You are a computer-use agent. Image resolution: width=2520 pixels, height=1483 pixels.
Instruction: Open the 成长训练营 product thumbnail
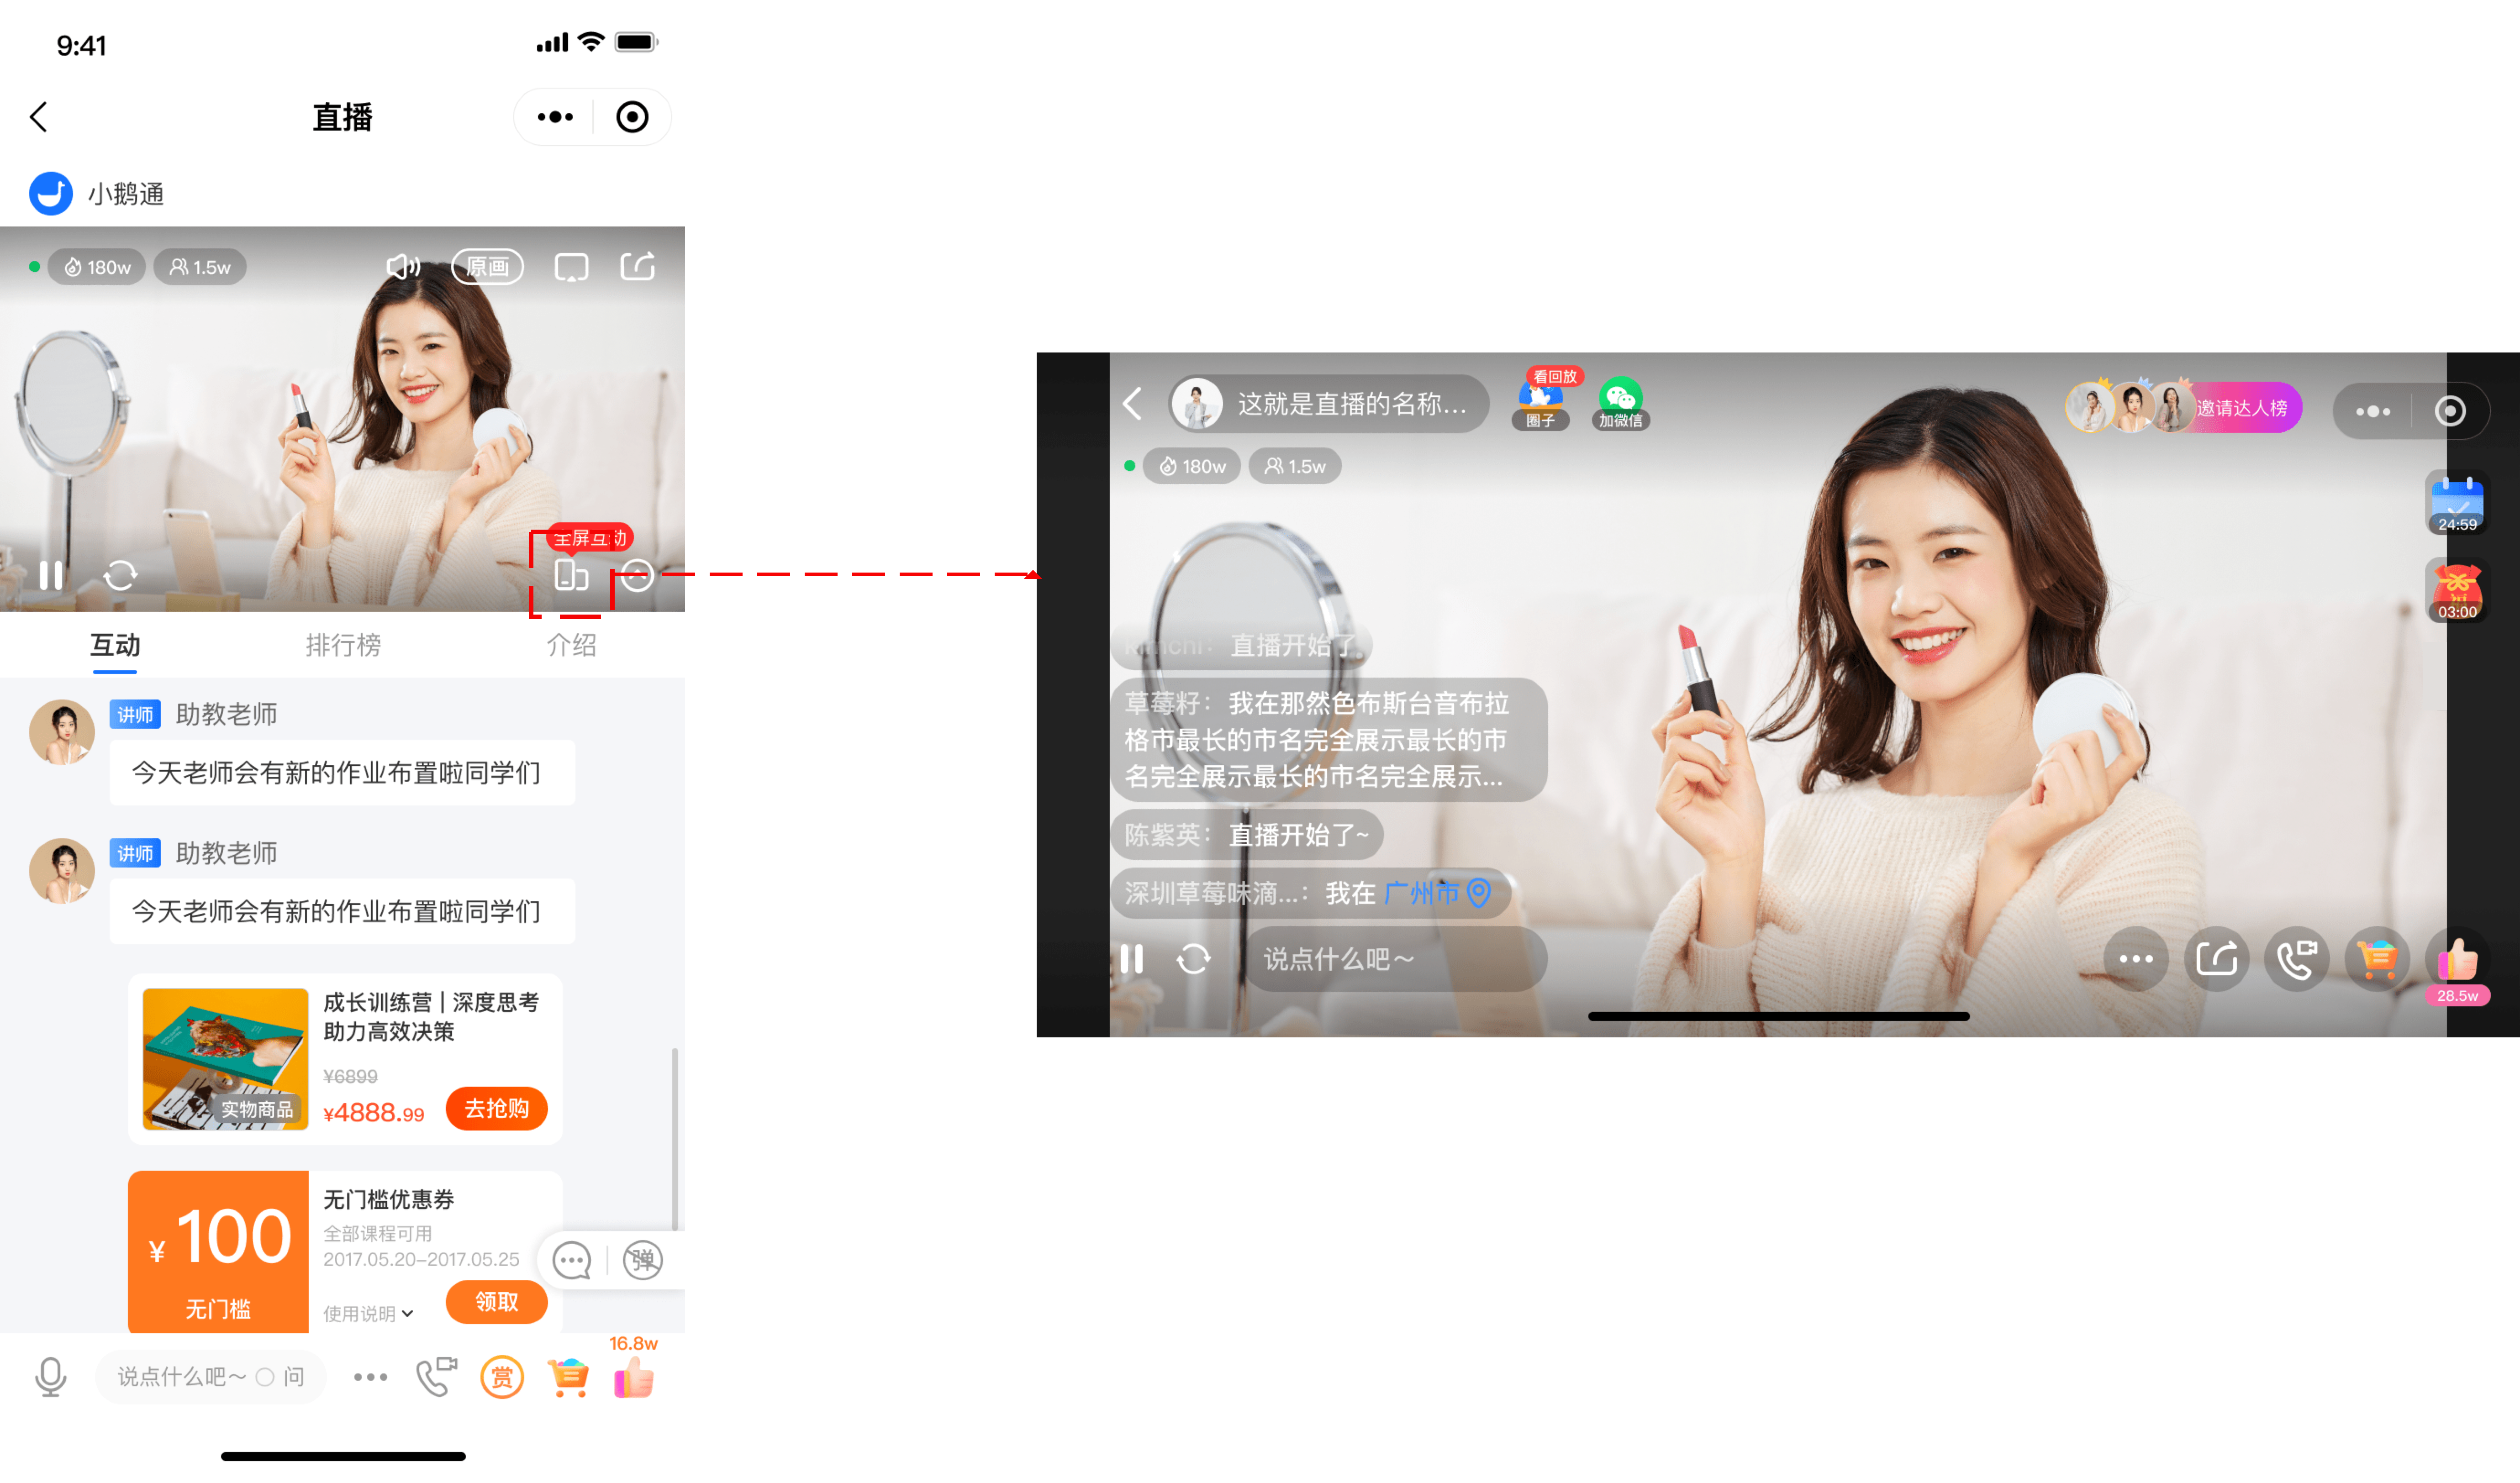coord(225,1059)
